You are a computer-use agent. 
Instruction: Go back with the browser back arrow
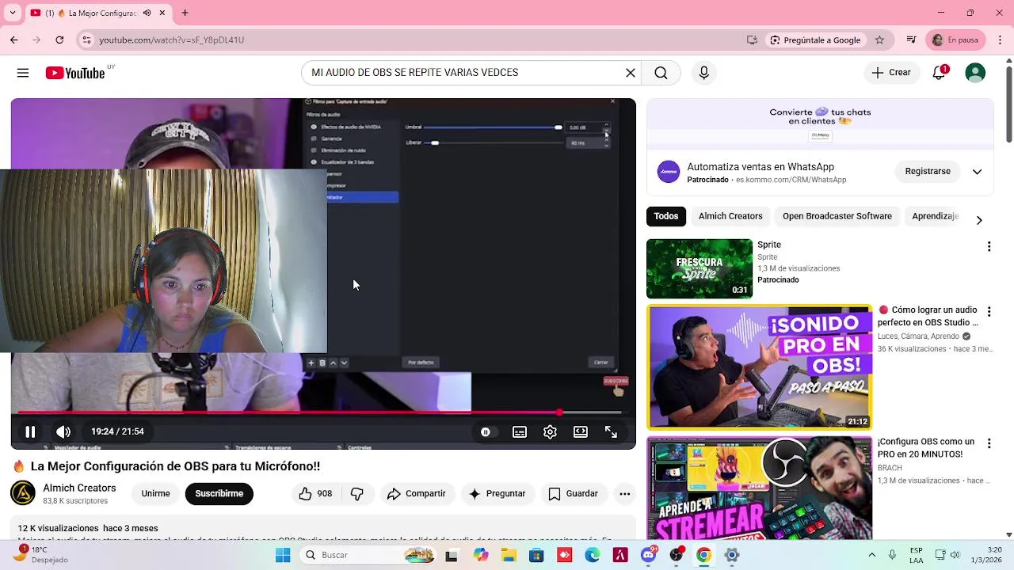[x=13, y=40]
